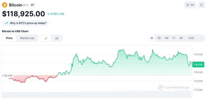Click the volume bars below the chart
The width and height of the screenshot is (206, 100).
[x=97, y=94]
